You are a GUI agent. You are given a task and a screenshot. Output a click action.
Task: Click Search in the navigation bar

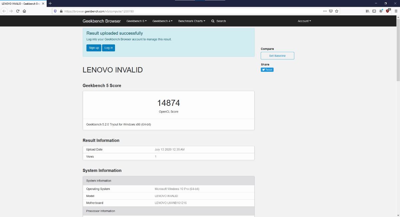click(x=219, y=21)
